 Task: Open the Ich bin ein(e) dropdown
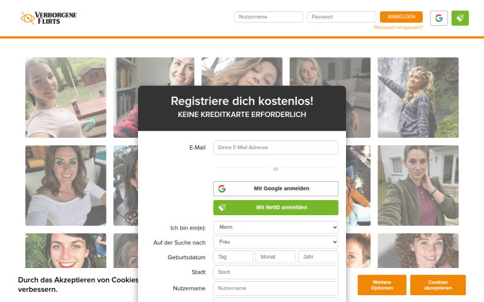point(275,227)
